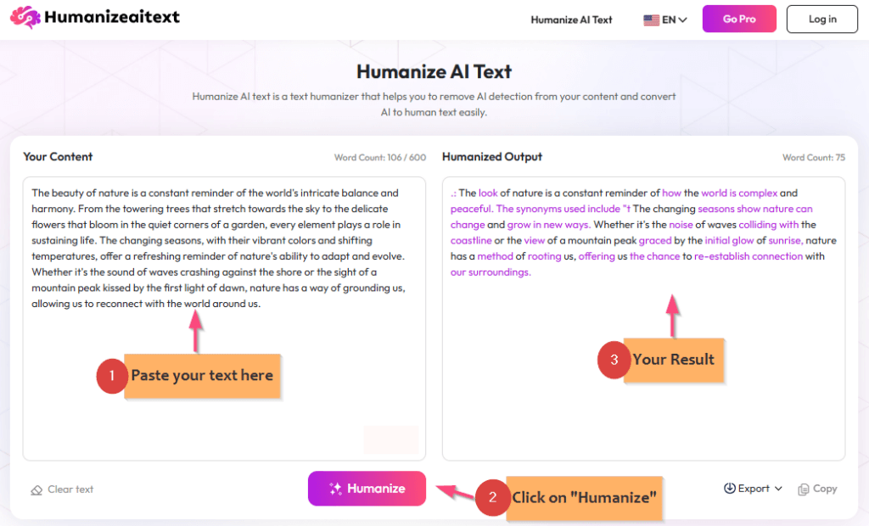Click the American flag icon in the header

651,19
